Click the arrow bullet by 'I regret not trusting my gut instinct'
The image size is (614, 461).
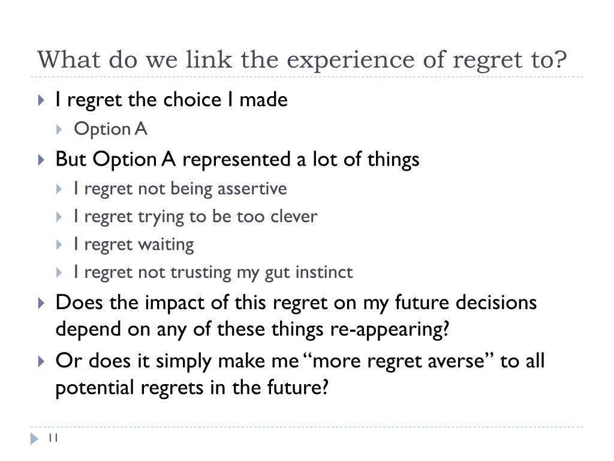tap(59, 273)
